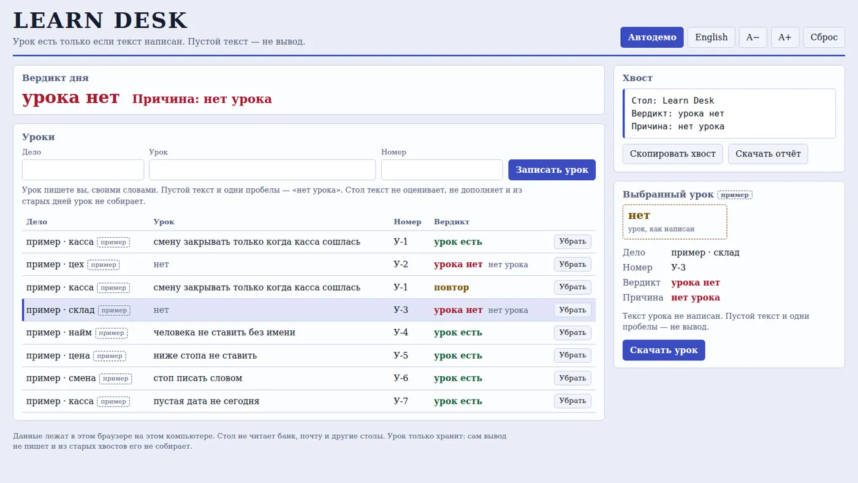Delete the У-6 смена row via Убрать
The width and height of the screenshot is (858, 483).
point(572,378)
